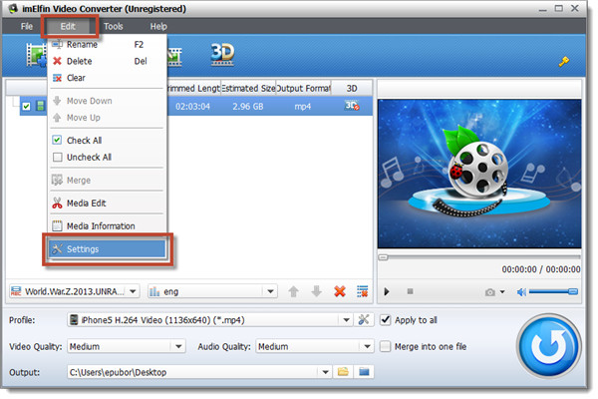
Task: Click the clear list icon
Action: tap(363, 291)
